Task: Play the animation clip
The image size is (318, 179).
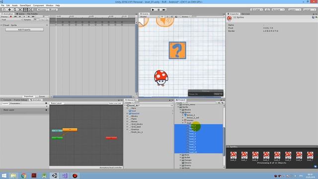Action: tap(24, 16)
